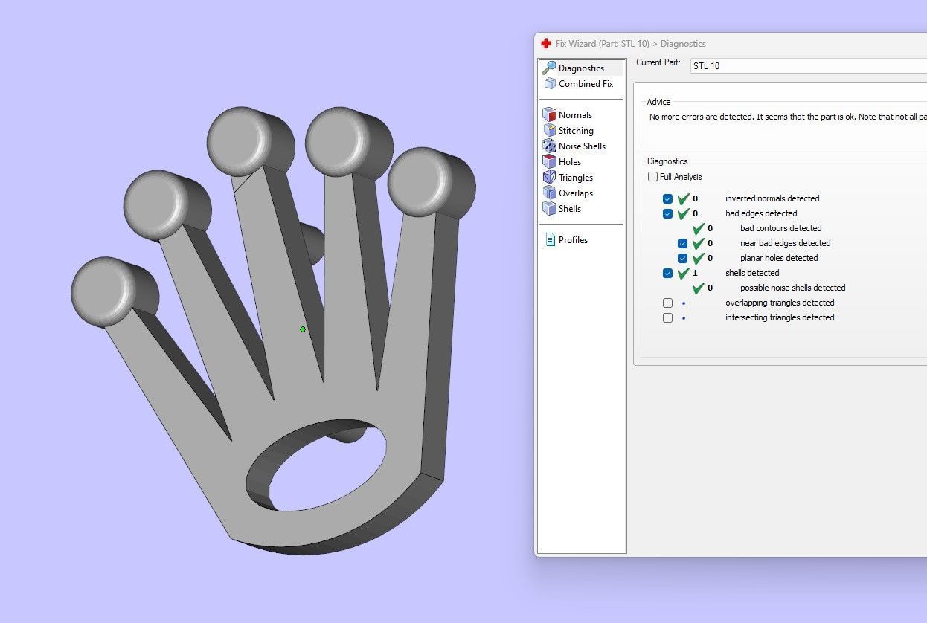
Task: Enable the overlapping triangles detected checkbox
Action: point(667,303)
